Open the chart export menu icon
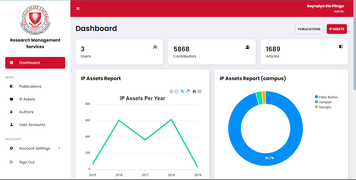356x180 pixels. 199,91
